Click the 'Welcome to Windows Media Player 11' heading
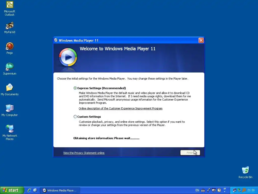258x194 pixels. point(117,49)
